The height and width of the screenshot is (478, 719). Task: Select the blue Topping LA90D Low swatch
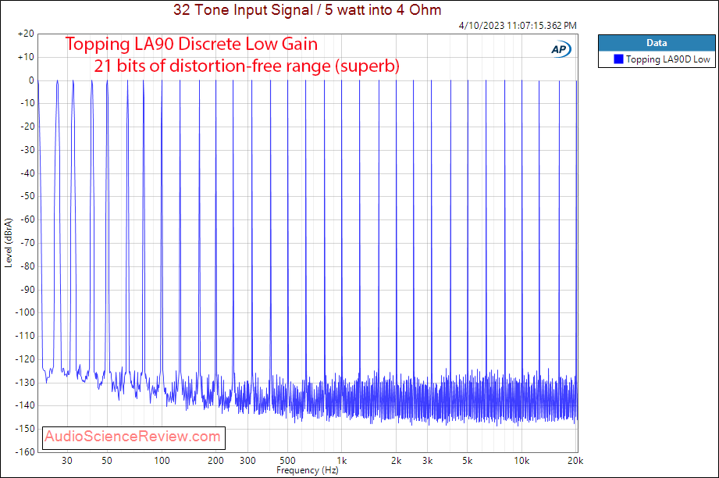coord(618,59)
